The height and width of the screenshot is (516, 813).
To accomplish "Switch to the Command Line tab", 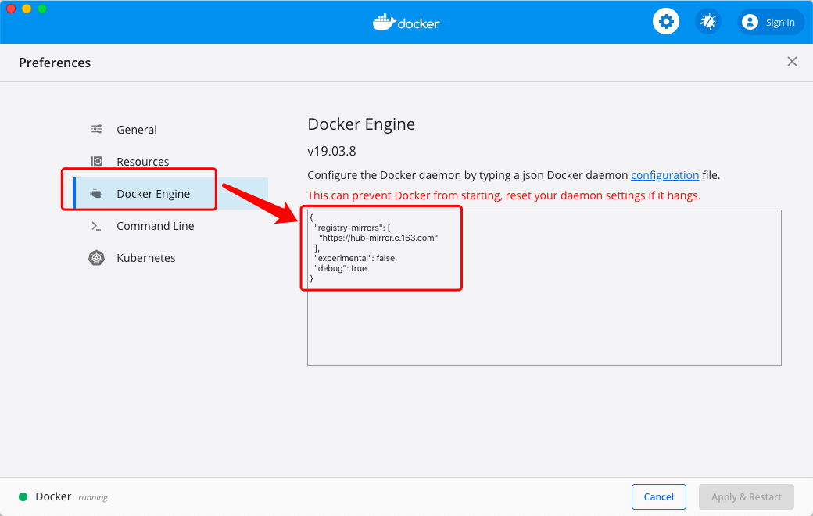I will 155,226.
